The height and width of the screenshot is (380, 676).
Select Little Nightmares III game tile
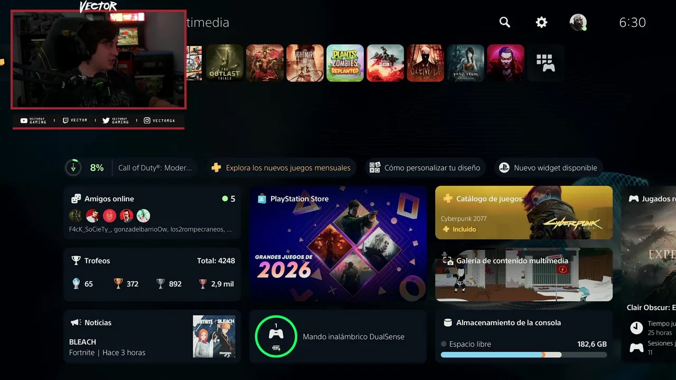(305, 63)
